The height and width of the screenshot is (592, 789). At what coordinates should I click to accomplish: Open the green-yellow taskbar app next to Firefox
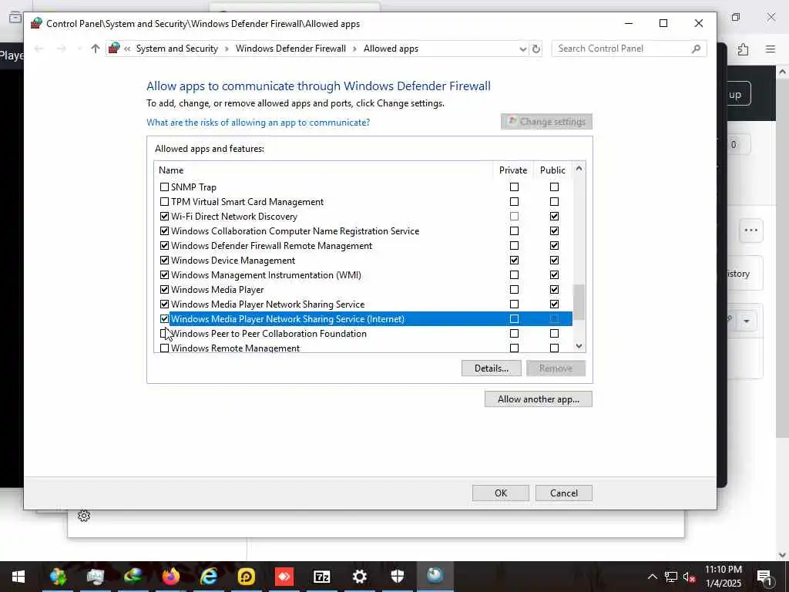click(x=133, y=575)
